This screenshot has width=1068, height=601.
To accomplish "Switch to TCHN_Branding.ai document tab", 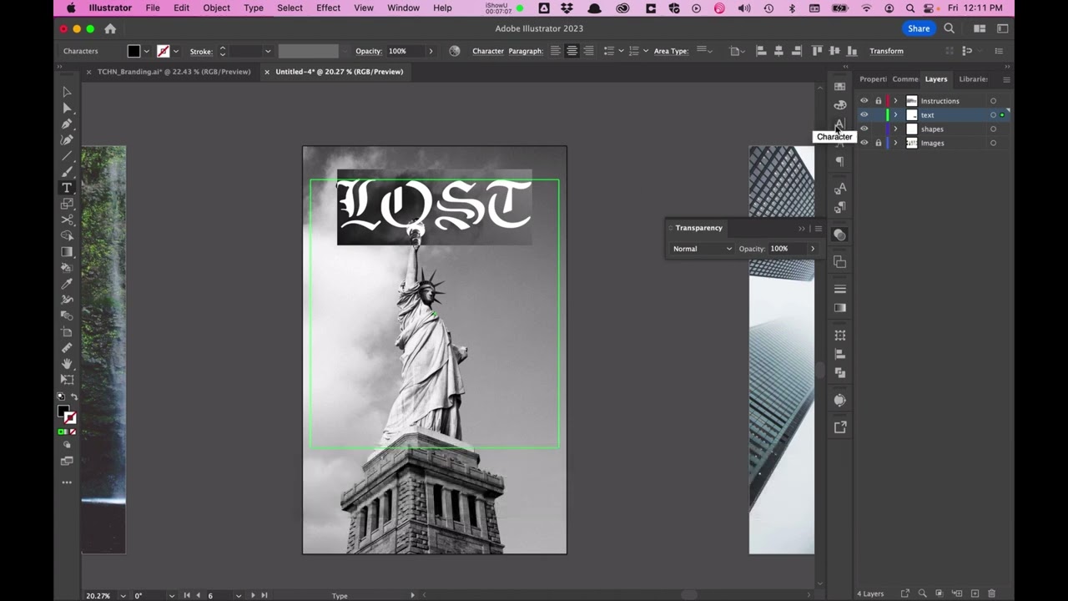I will tap(174, 72).
